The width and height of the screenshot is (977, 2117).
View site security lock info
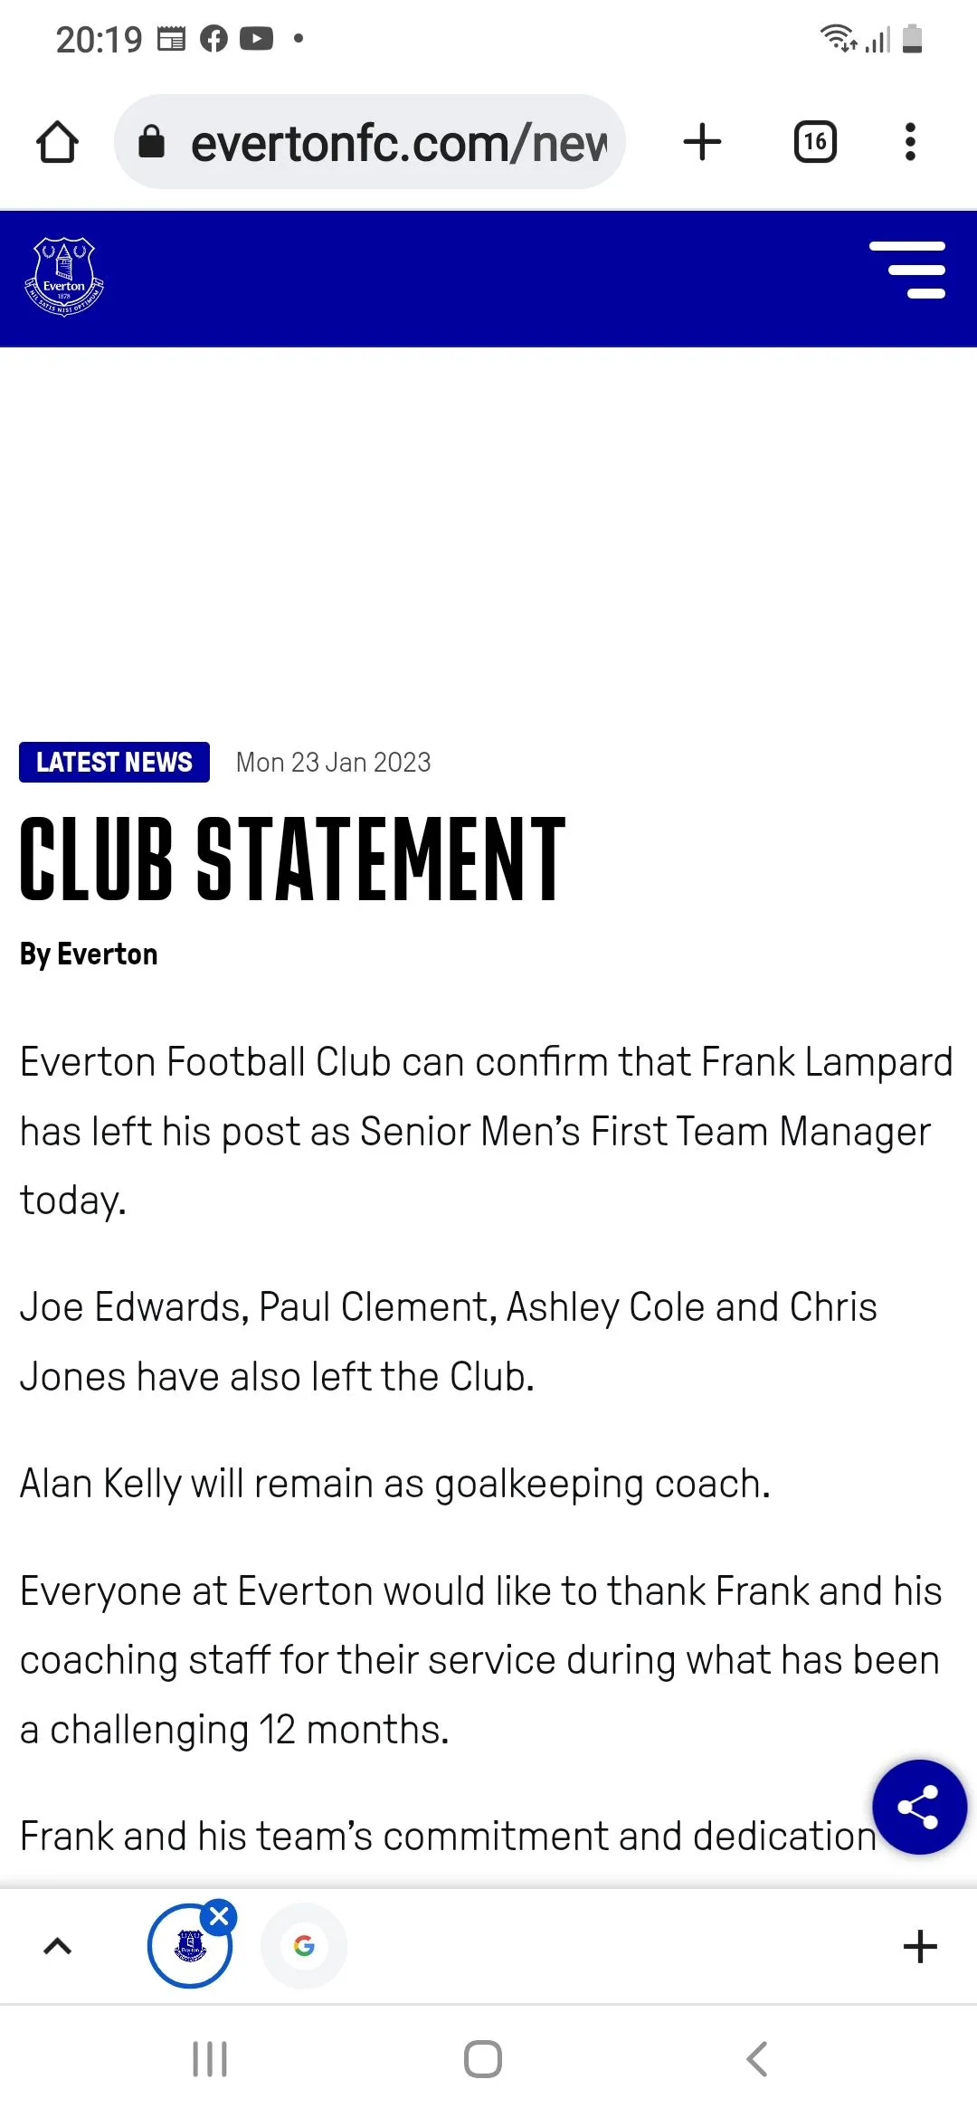point(152,142)
